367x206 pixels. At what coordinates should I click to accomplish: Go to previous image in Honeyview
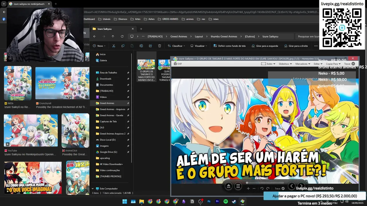click(292, 186)
